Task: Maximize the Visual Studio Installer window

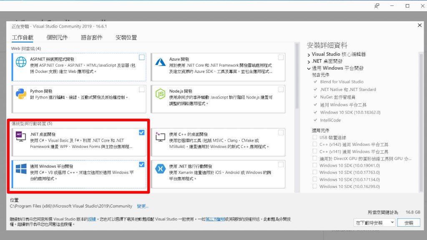Action: pyautogui.click(x=407, y=6)
